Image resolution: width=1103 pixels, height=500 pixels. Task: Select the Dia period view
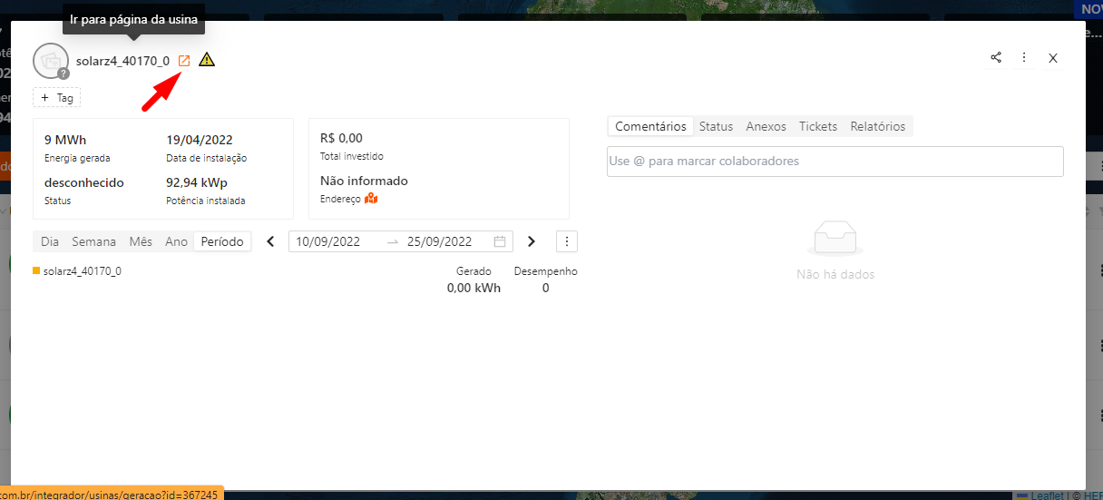[50, 241]
